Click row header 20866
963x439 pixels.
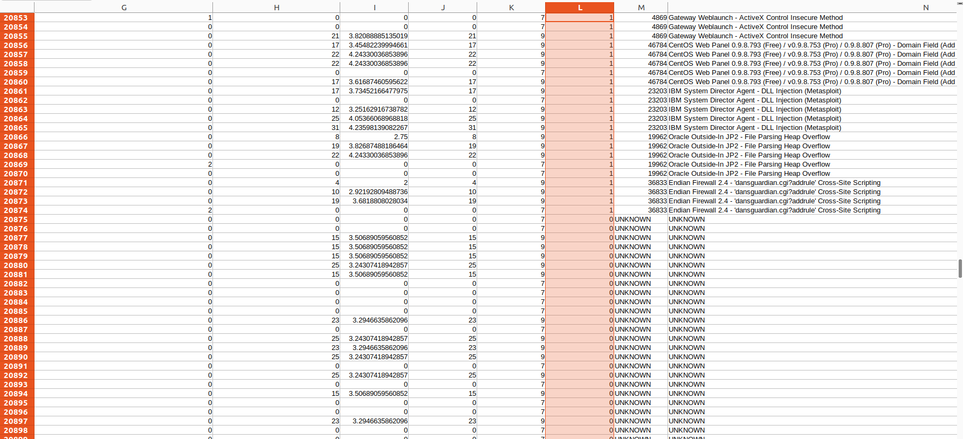click(17, 137)
